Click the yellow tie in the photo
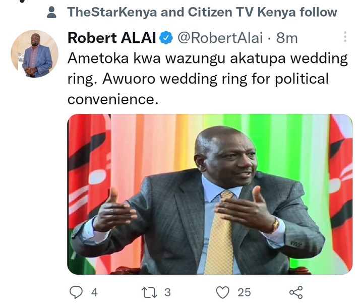Image resolution: width=363 pixels, height=307 pixels. (x=221, y=234)
